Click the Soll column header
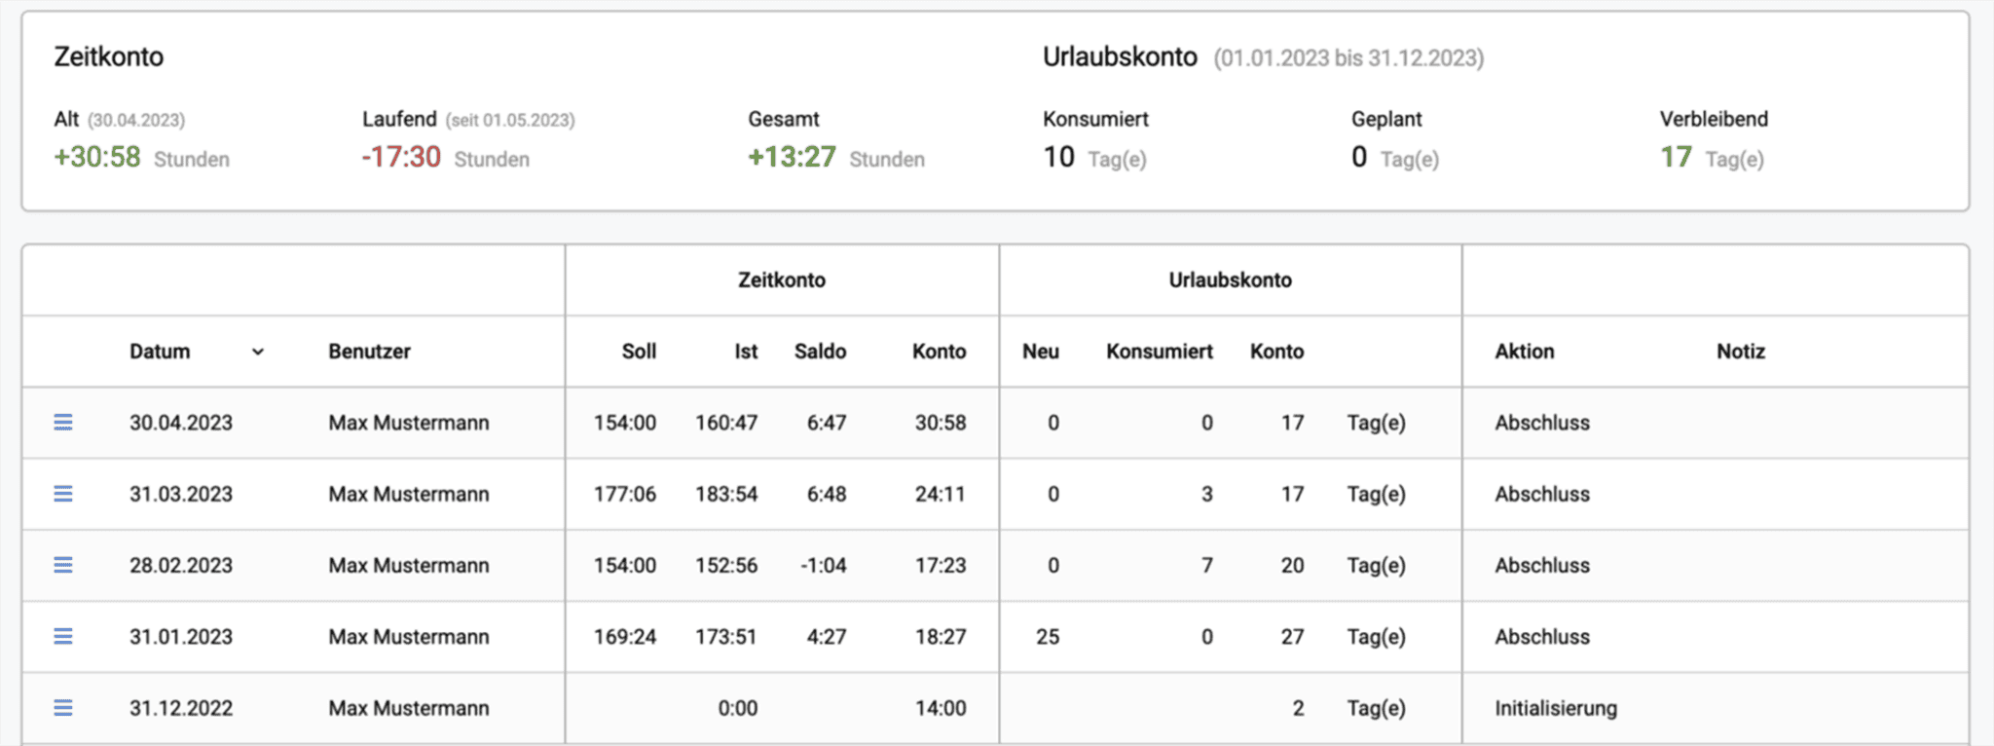1994x746 pixels. click(x=639, y=352)
